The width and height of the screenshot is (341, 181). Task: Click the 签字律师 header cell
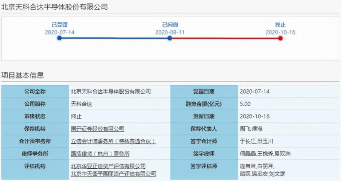[x=204, y=154]
